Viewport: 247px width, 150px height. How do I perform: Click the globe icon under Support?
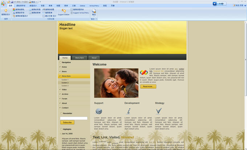pos(99,111)
